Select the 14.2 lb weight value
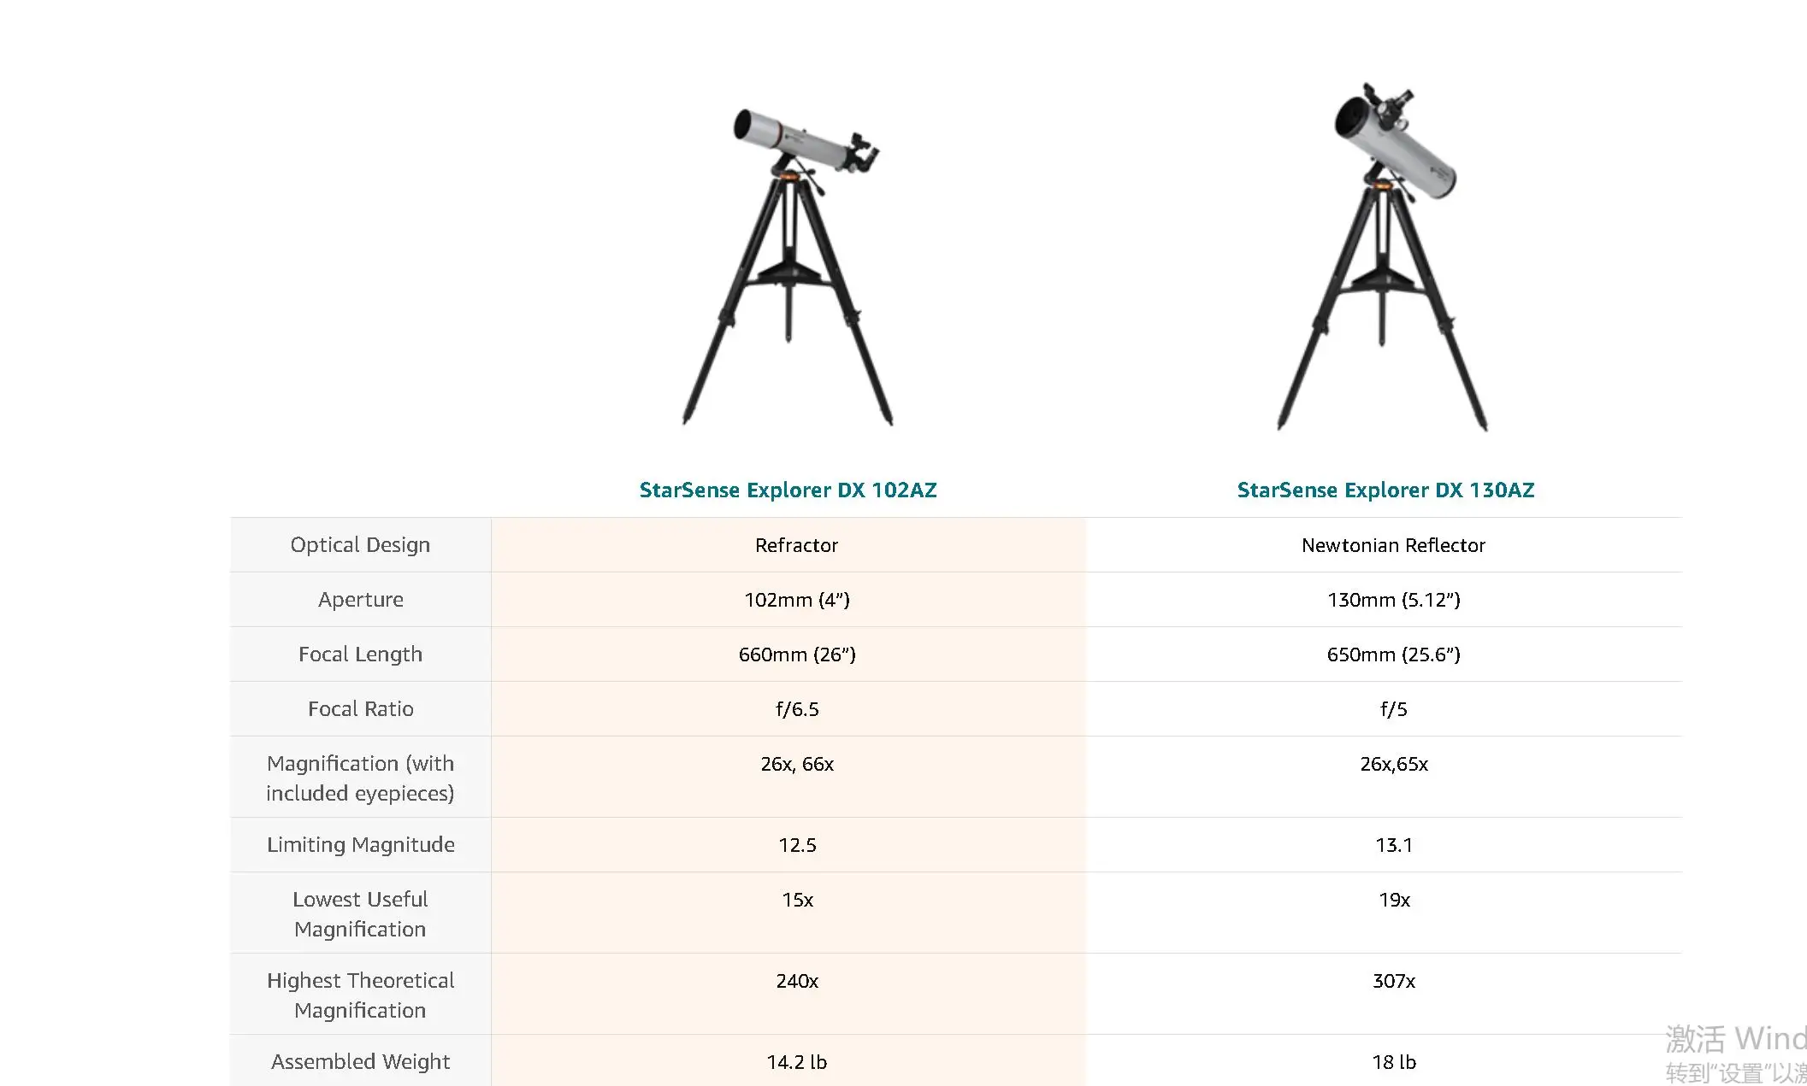Screen dimensions: 1807x1086 (x=796, y=1062)
